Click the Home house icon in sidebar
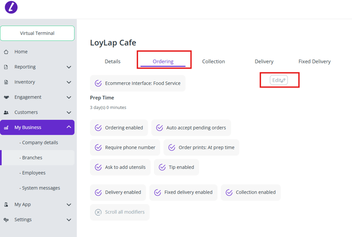Image resolution: width=352 pixels, height=237 pixels. click(x=6, y=52)
